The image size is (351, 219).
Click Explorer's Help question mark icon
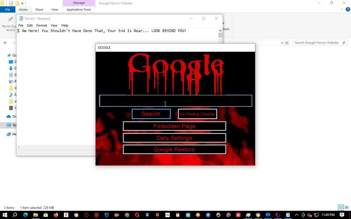348,9
